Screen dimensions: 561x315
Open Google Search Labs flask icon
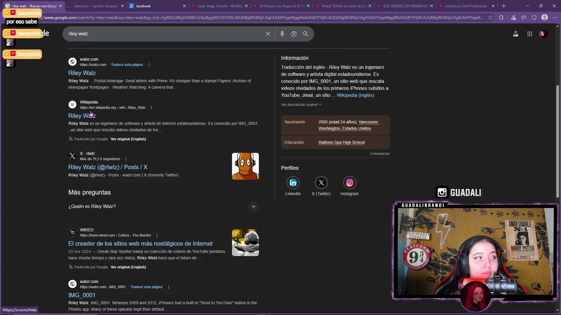[515, 34]
